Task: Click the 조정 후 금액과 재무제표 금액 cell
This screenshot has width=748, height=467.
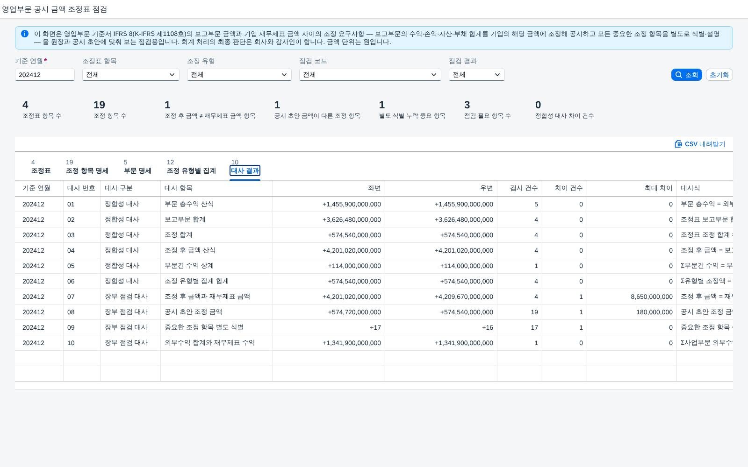Action: (216, 297)
